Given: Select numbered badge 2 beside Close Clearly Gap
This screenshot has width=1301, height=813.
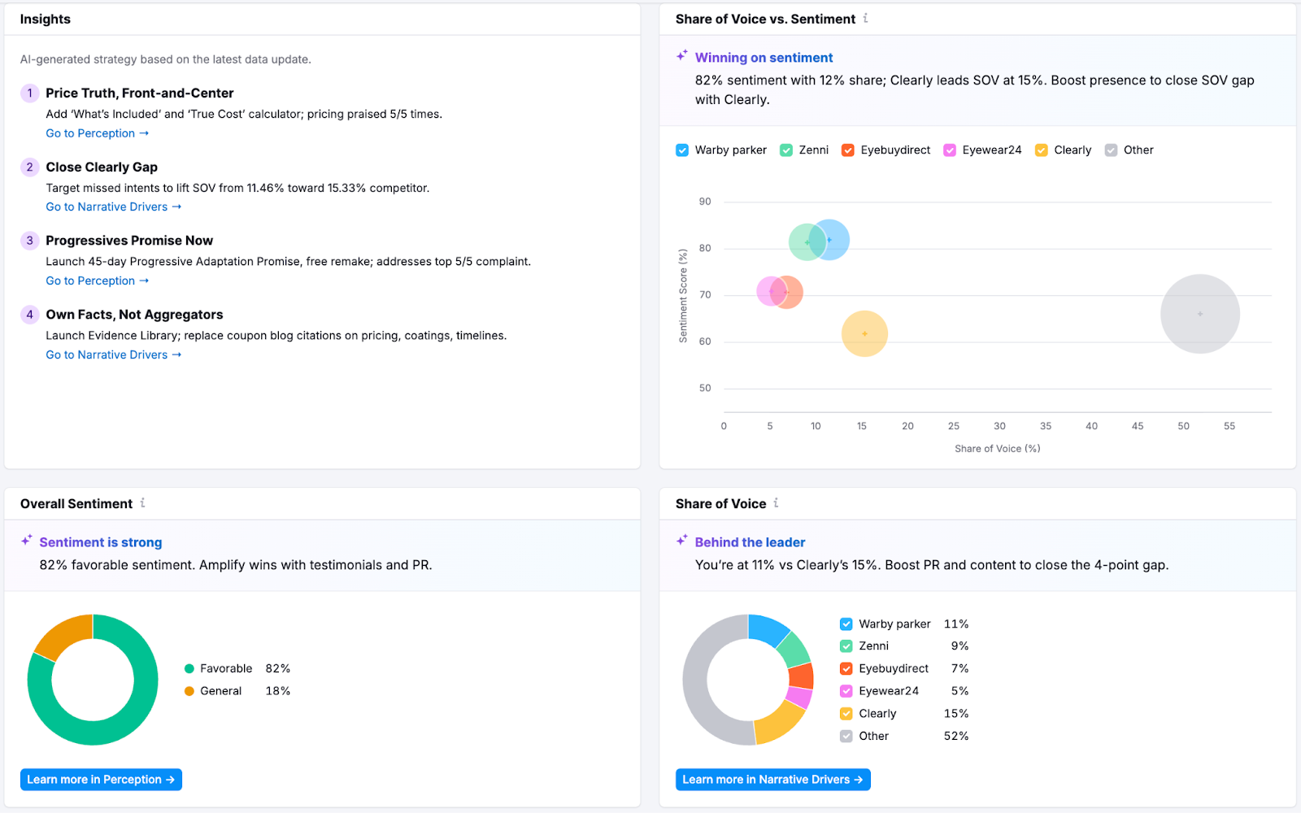Looking at the screenshot, I should point(29,167).
